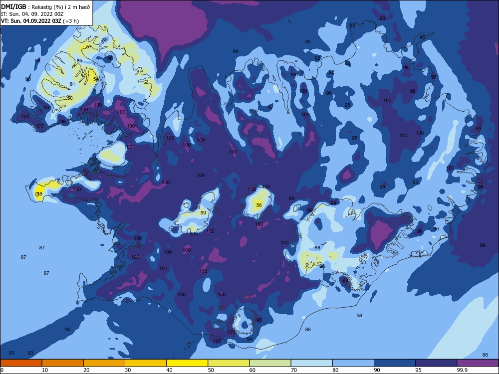
Task: Select the 20–30 amber legend swatch
Action: point(104,363)
